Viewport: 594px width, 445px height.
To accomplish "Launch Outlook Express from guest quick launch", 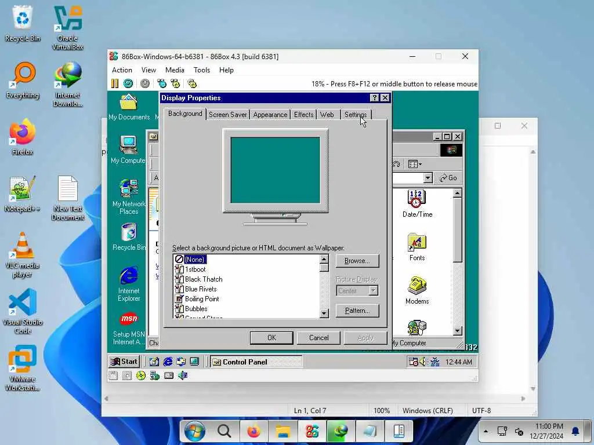I will [181, 362].
